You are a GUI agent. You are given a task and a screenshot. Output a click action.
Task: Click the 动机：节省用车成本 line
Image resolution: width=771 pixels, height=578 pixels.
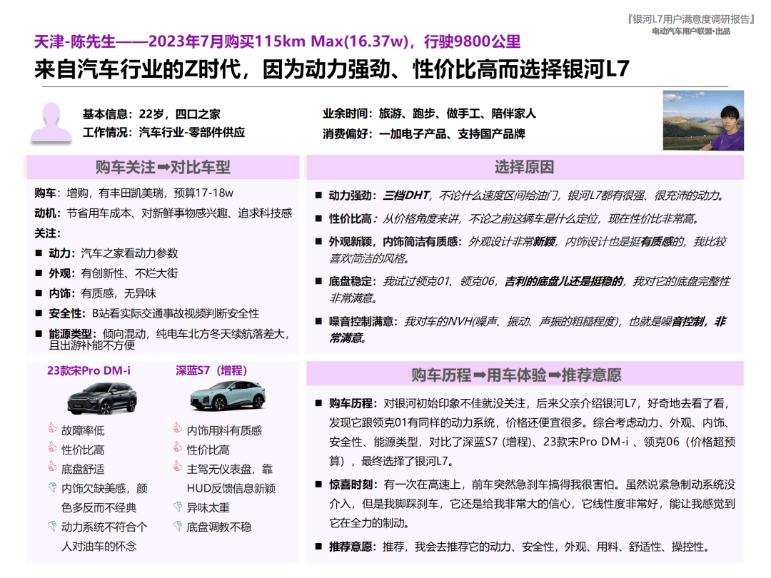[163, 213]
